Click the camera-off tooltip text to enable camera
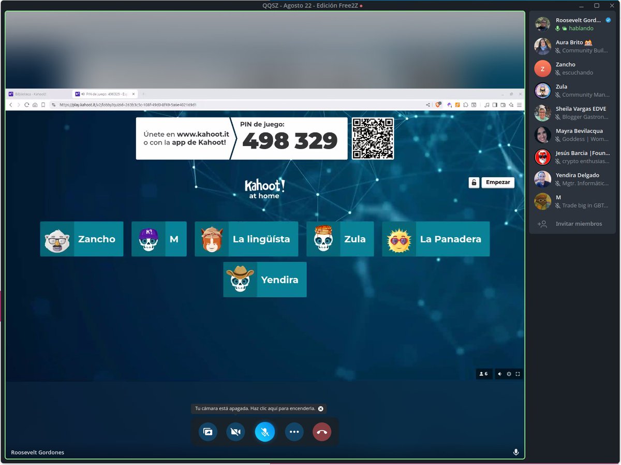 coord(255,409)
